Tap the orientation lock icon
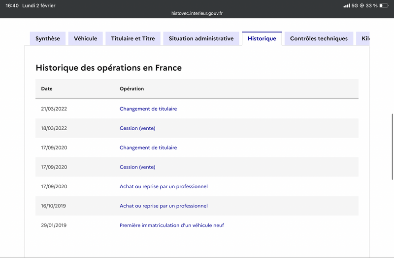Screen dimensions: 394x258 pyautogui.click(x=362, y=5)
